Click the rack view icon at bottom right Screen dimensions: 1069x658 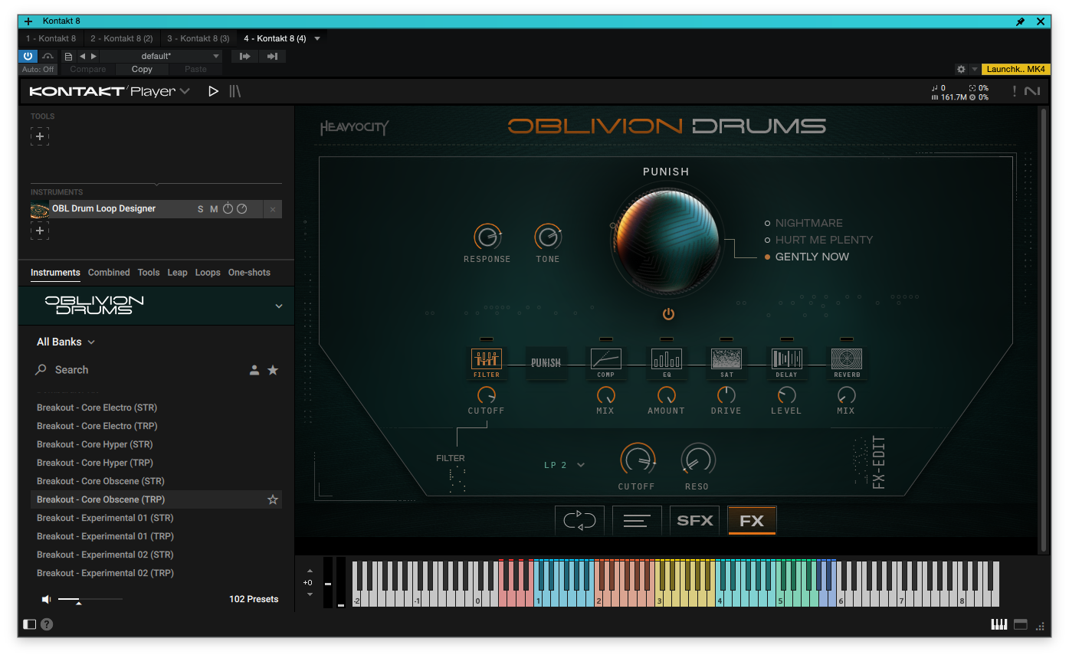click(x=1021, y=624)
